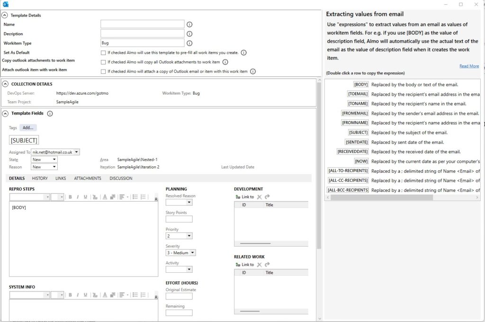Toggle bold in Repro Steps toolbar

[x=70, y=197]
